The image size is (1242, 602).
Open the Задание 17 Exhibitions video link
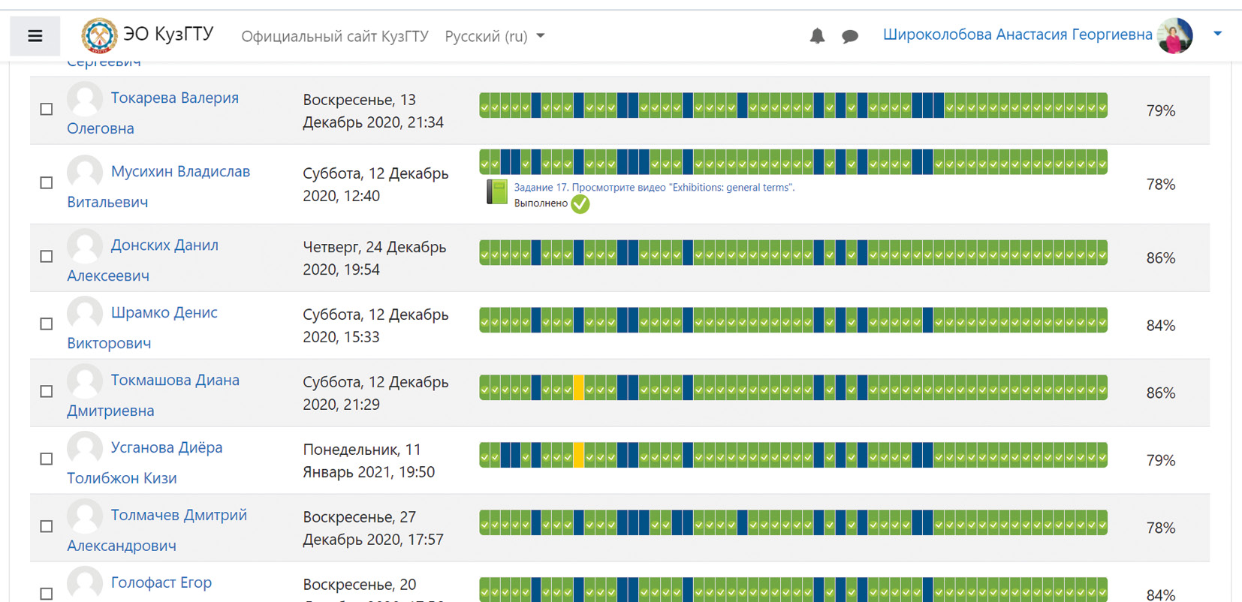tap(653, 188)
